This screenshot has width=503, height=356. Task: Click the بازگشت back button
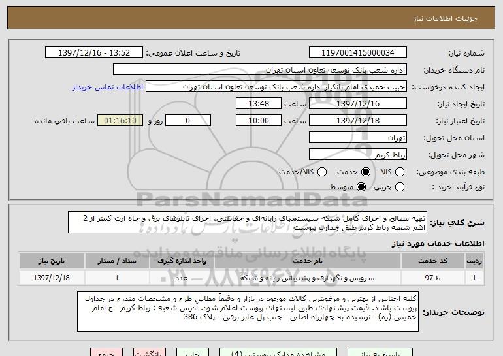[x=150, y=353]
